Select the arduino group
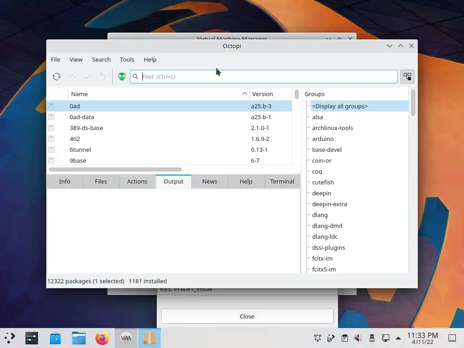This screenshot has height=348, width=464. coord(323,139)
